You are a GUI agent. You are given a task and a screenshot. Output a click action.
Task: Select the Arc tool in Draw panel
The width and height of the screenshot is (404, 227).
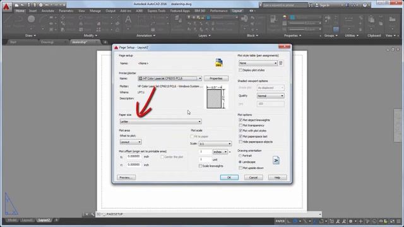pos(44,20)
